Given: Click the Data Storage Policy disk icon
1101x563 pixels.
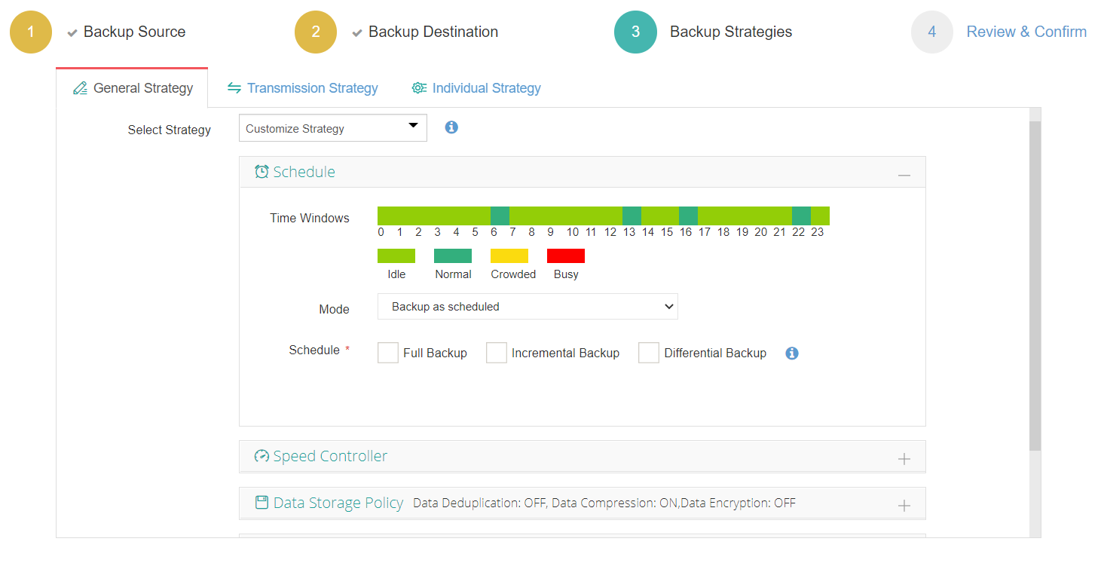Looking at the screenshot, I should tap(261, 503).
